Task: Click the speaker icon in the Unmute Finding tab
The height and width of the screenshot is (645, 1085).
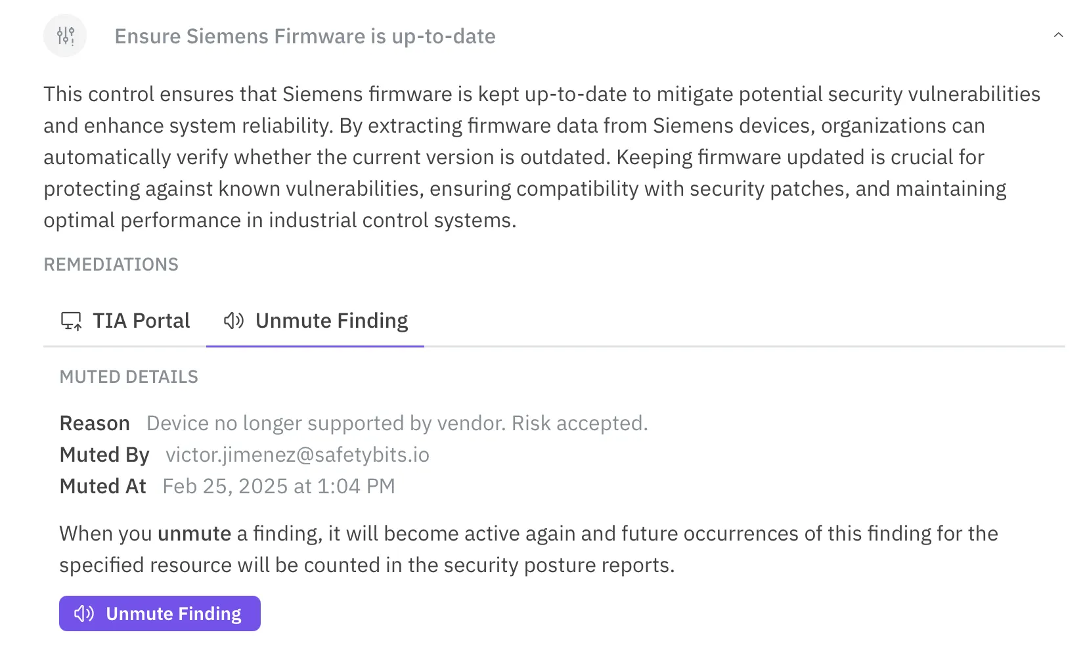Action: (x=233, y=321)
